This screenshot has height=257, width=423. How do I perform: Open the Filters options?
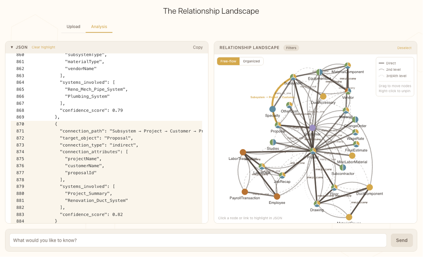291,48
